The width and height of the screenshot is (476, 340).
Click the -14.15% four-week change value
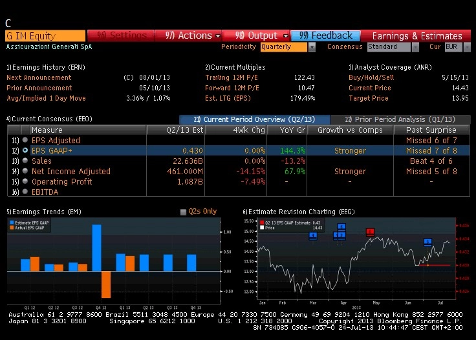point(250,171)
